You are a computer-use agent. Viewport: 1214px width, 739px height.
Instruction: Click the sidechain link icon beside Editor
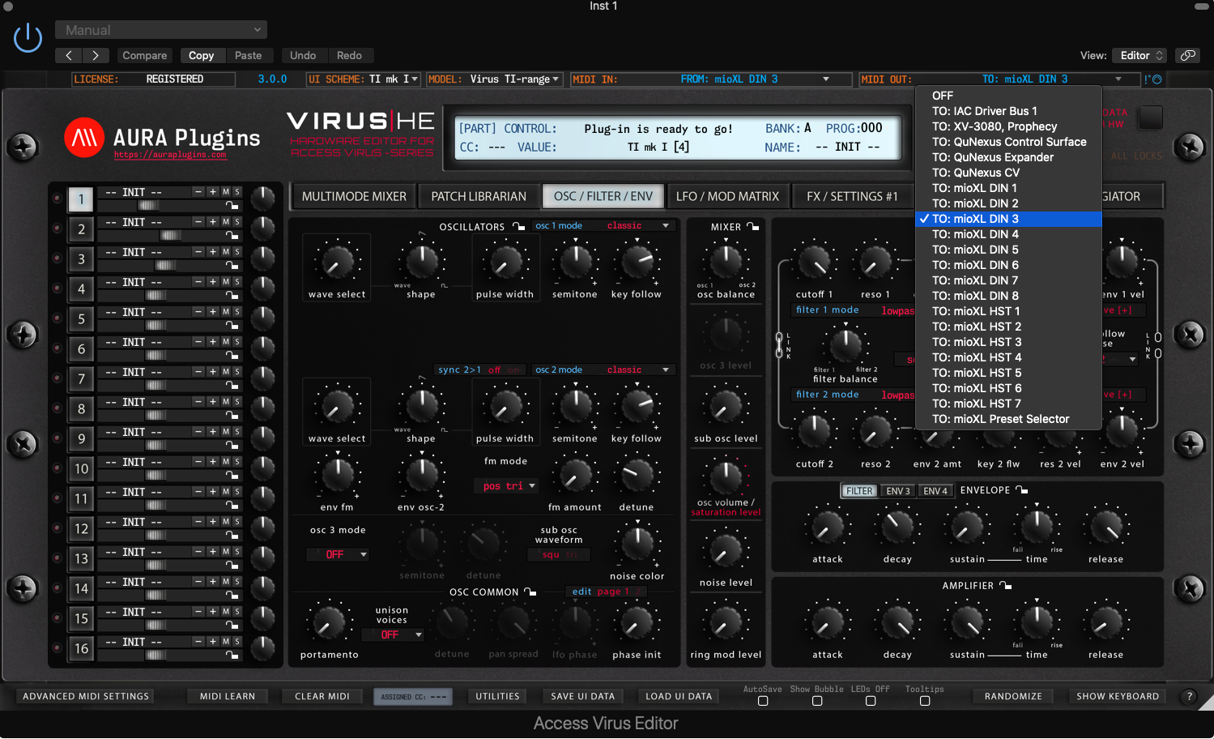(x=1187, y=55)
